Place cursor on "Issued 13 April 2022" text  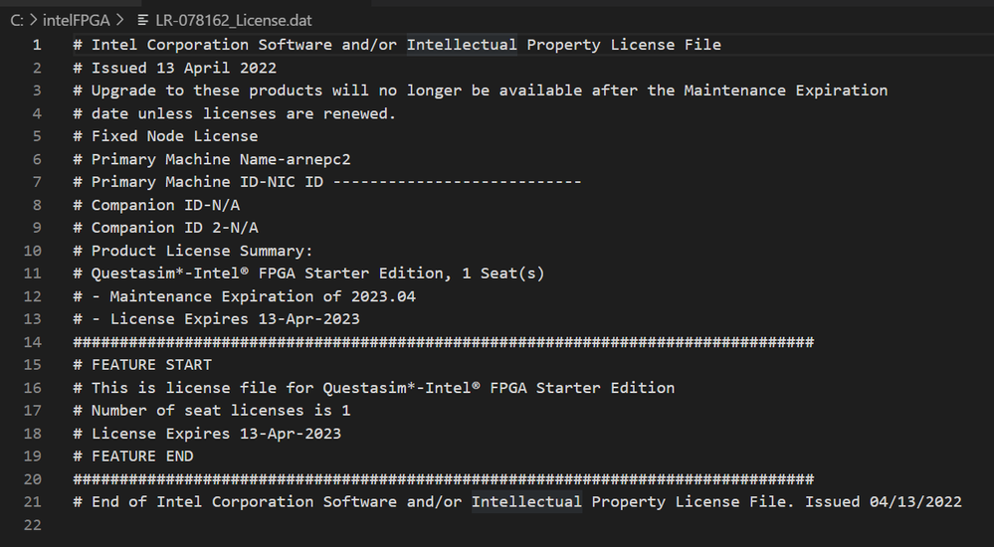point(184,68)
